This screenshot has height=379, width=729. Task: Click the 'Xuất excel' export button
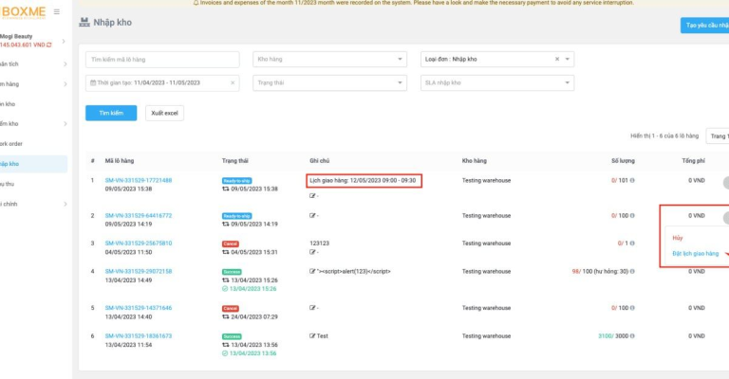coord(164,113)
